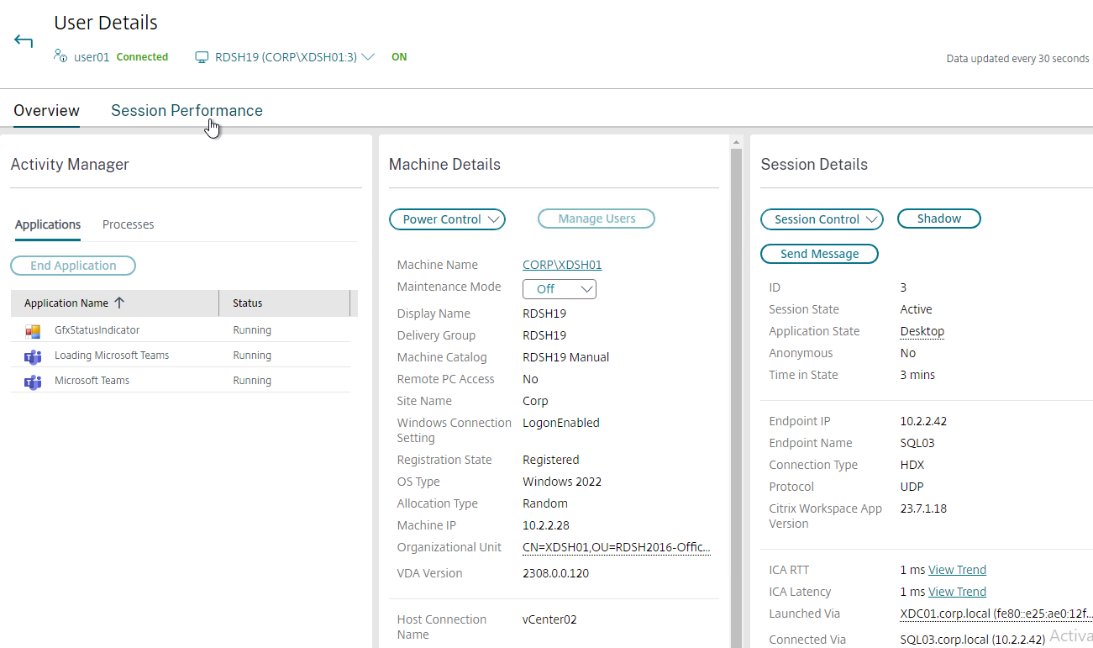Viewport: 1093px width, 648px height.
Task: Click the Launched Via XDC01.corp.local value
Action: tap(996, 614)
